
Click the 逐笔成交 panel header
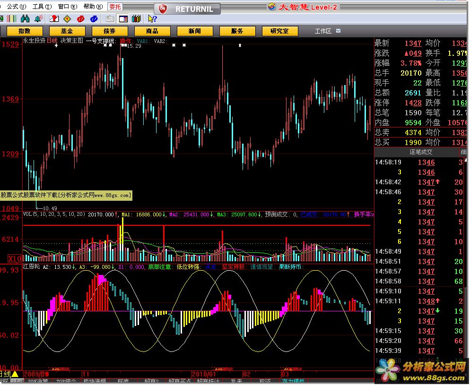point(420,152)
